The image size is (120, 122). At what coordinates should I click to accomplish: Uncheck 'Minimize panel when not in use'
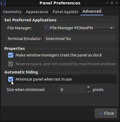tap(11, 79)
